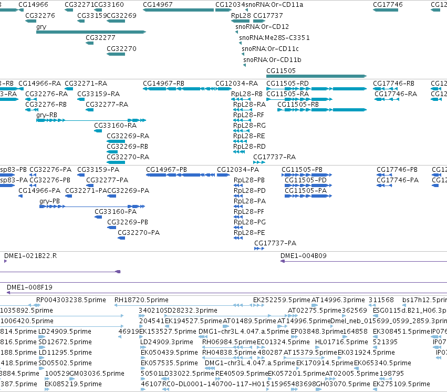The image size is (447, 392).
Task: Click transcript RpL28-RF label
Action: point(248,115)
